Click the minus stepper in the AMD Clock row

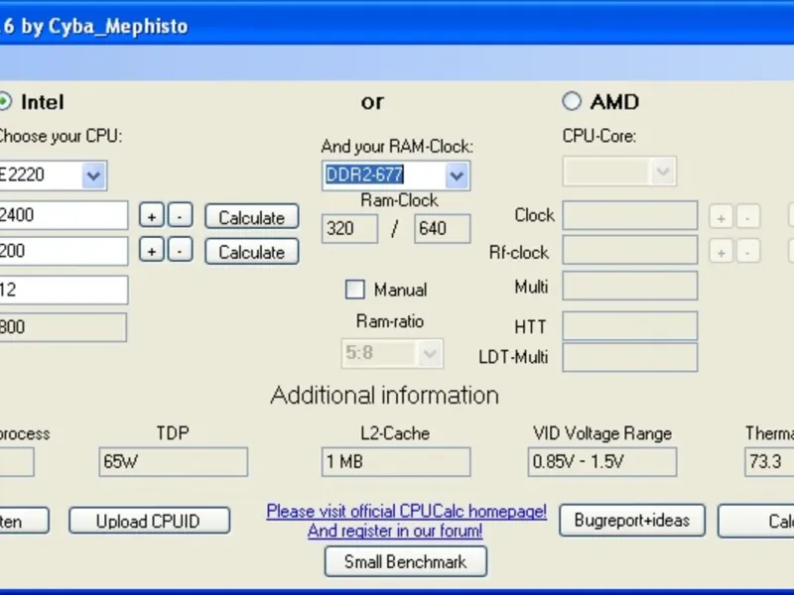(748, 216)
